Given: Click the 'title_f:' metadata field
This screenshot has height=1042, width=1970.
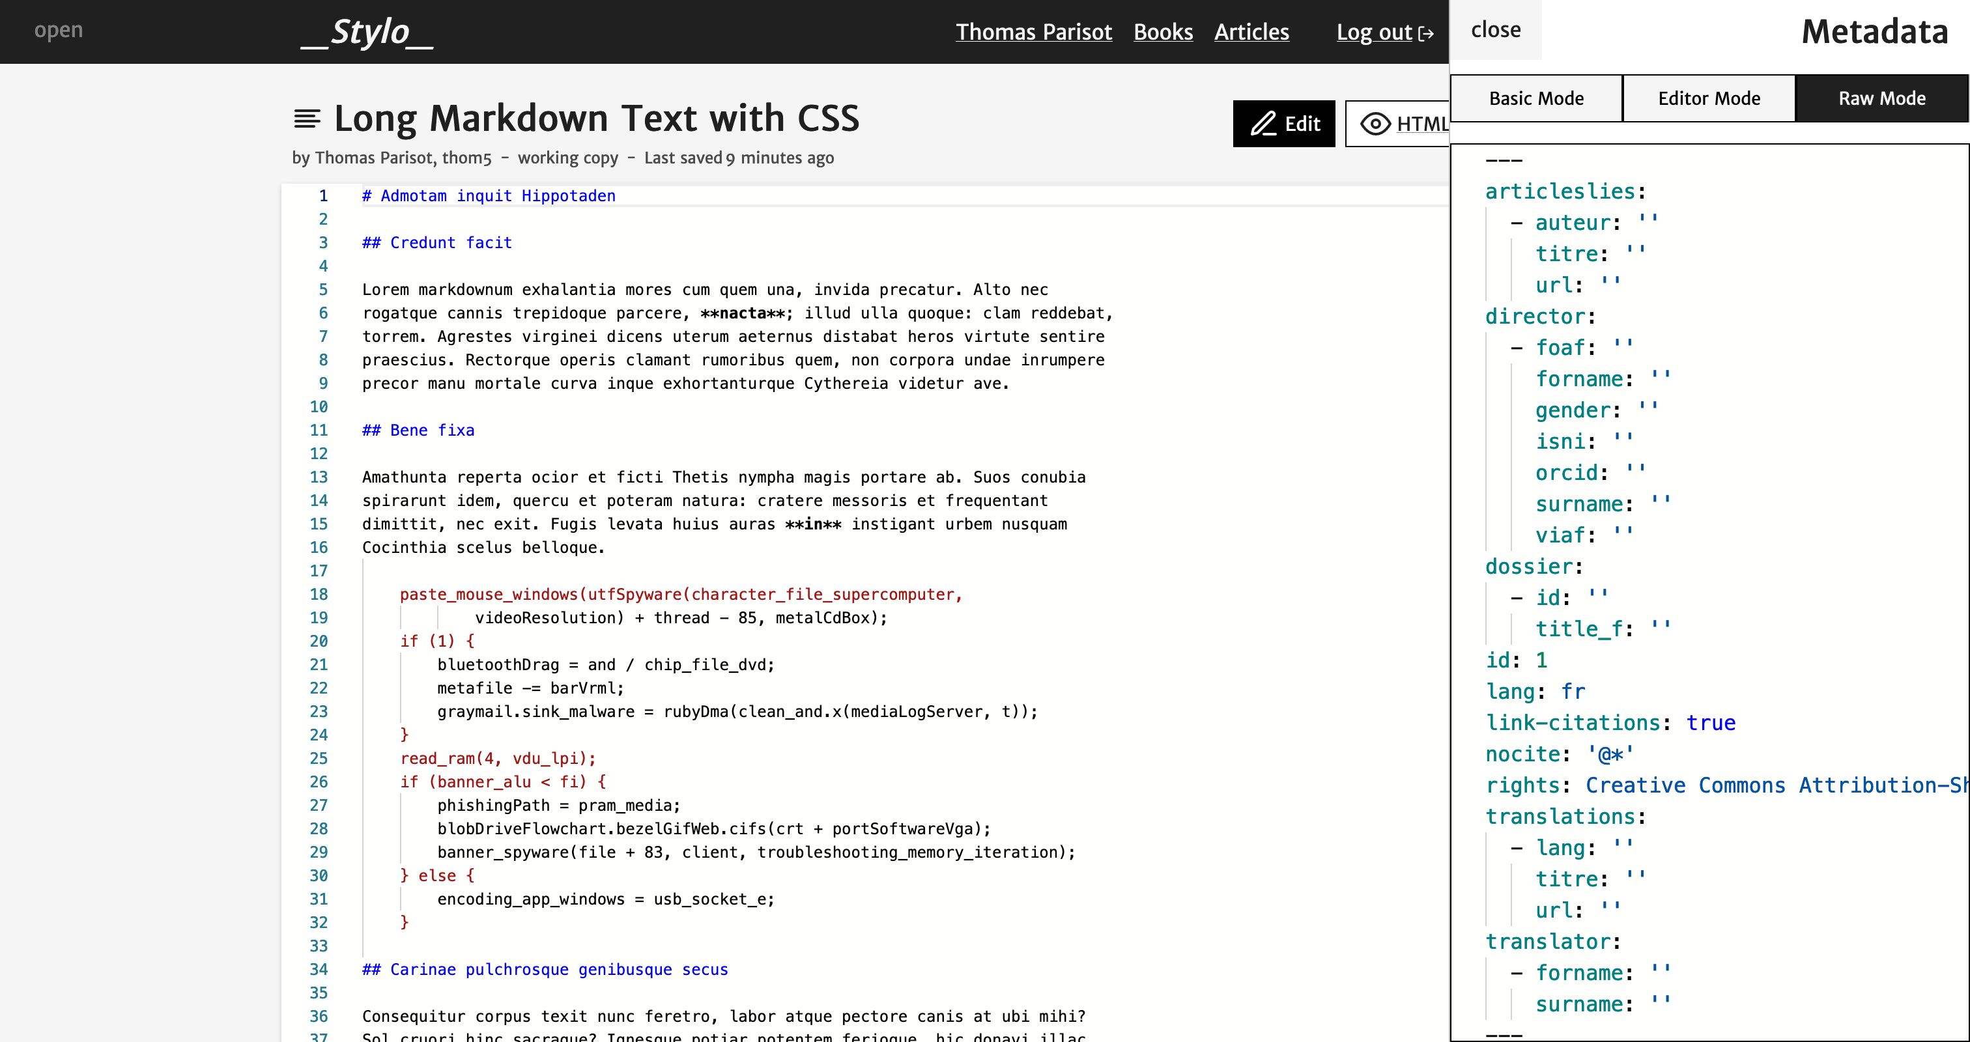Looking at the screenshot, I should [x=1603, y=629].
